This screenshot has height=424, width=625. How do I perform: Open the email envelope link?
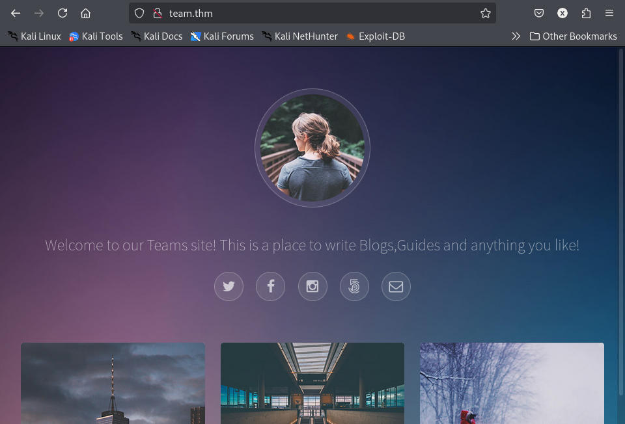(x=396, y=286)
